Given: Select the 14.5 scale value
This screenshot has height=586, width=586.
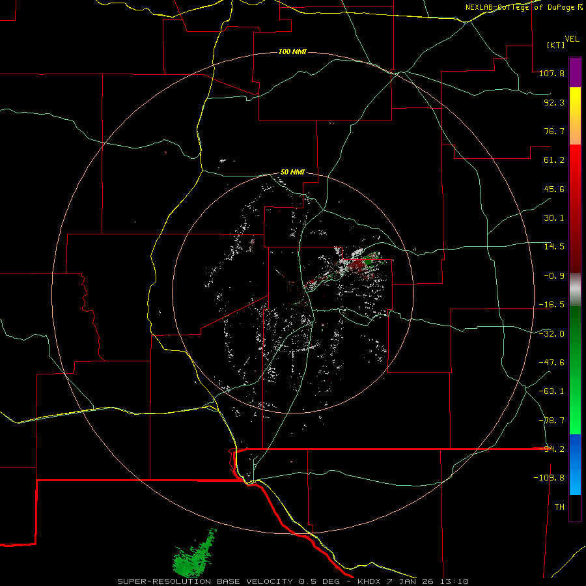Looking at the screenshot, I should coord(554,247).
